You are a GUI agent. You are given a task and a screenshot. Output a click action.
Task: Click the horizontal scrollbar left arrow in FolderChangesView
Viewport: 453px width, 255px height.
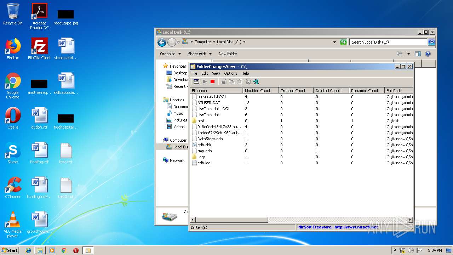(193, 220)
